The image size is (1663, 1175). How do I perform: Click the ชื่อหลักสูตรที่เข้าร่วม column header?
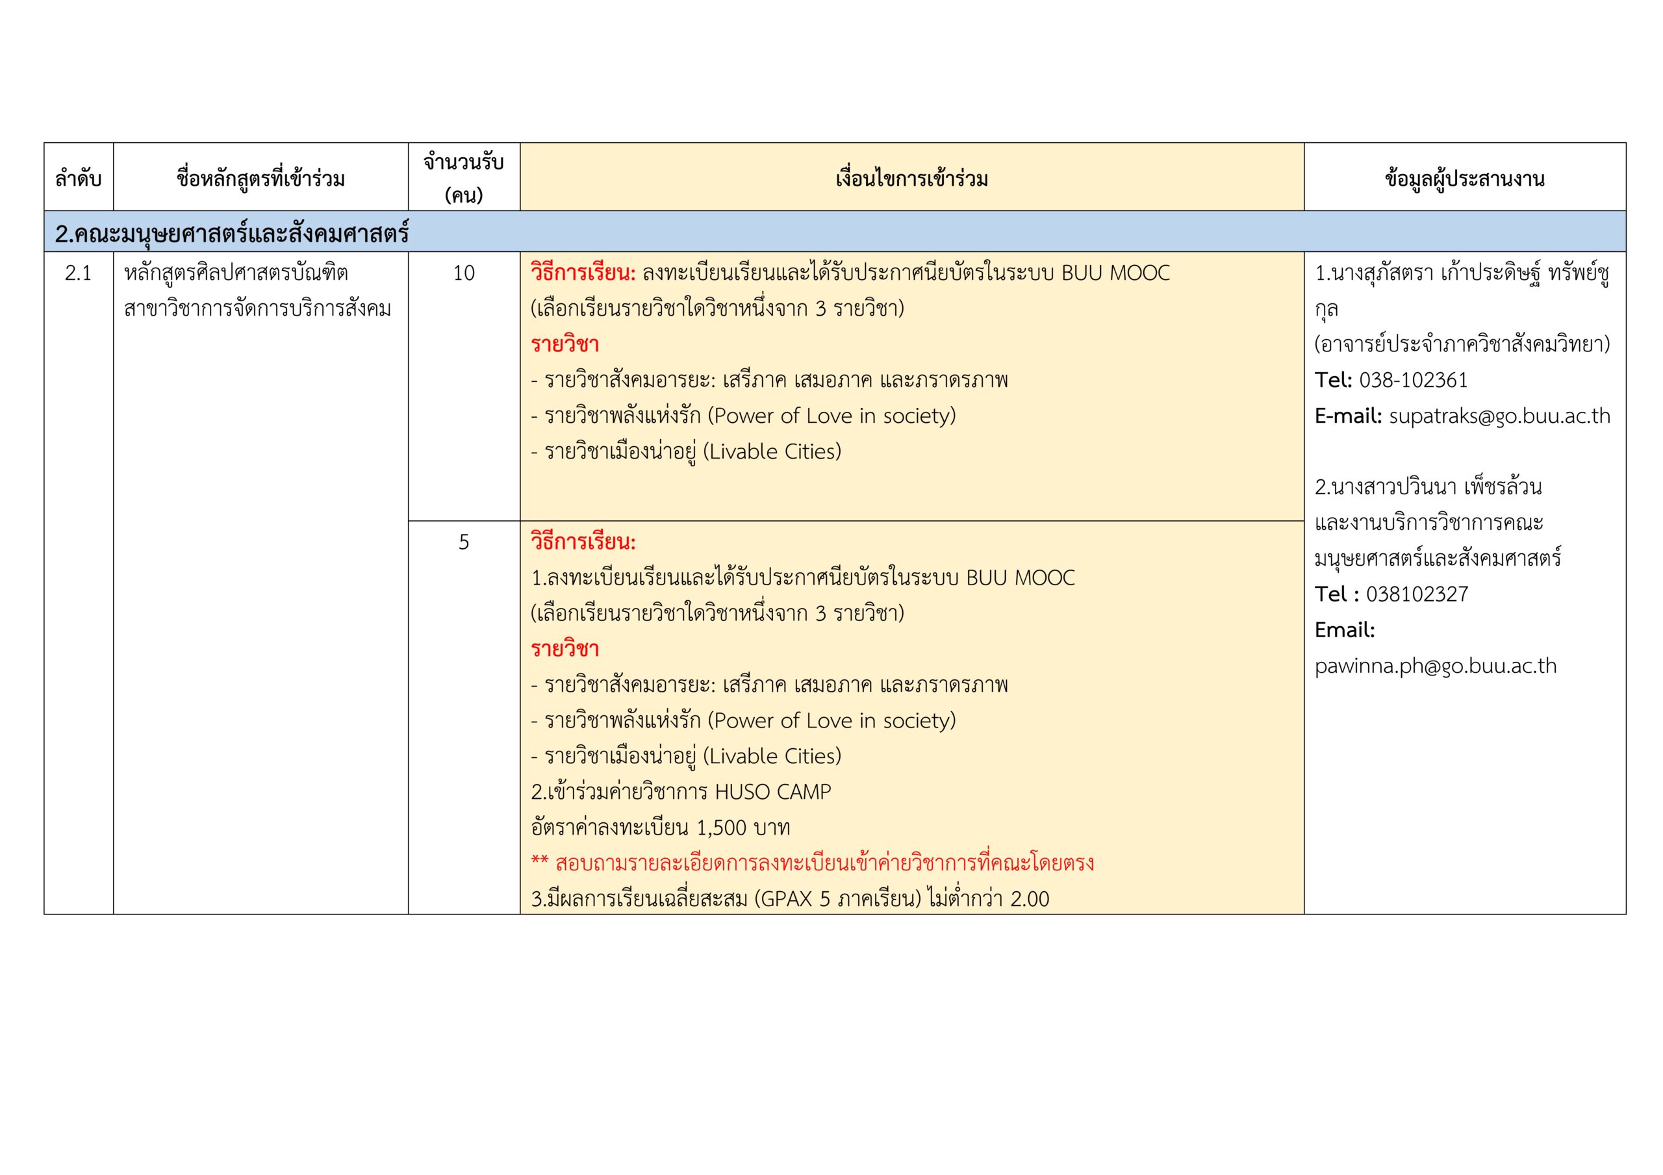(260, 178)
